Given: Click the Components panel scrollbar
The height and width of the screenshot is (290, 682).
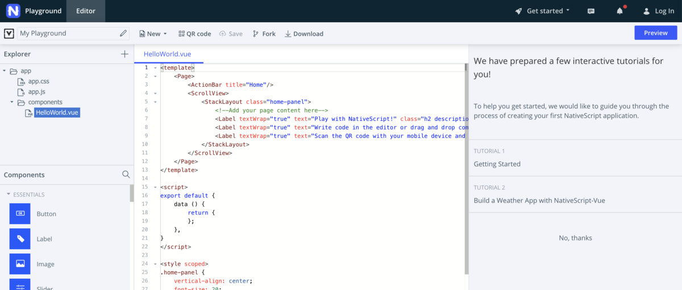Looking at the screenshot, I should [132, 193].
